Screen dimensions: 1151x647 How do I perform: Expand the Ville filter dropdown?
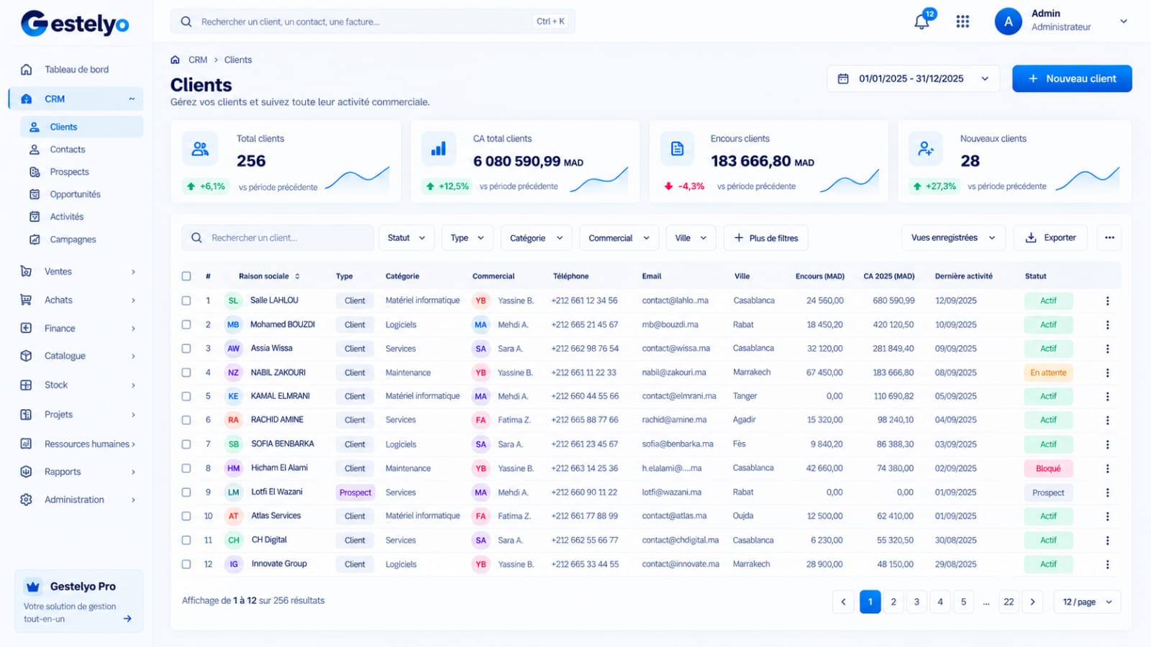pyautogui.click(x=691, y=238)
